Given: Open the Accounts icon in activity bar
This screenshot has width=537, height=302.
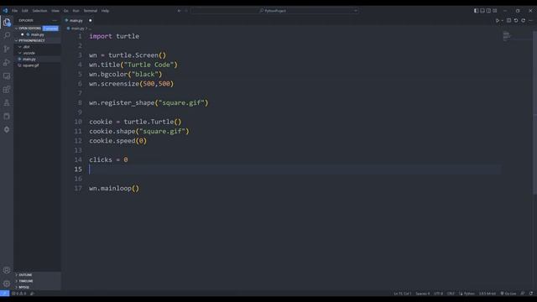Looking at the screenshot, I should point(7,270).
